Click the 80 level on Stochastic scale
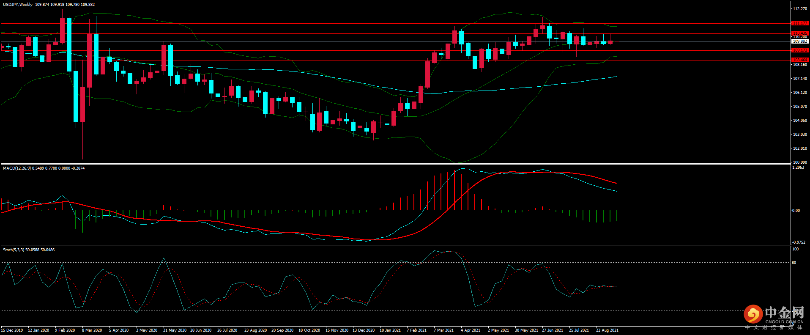The width and height of the screenshot is (810, 335). (794, 263)
